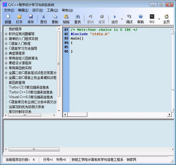Screen dimensions: 176x165
Task: Start debugging with 调试 icon
Action: pyautogui.click(x=129, y=17)
